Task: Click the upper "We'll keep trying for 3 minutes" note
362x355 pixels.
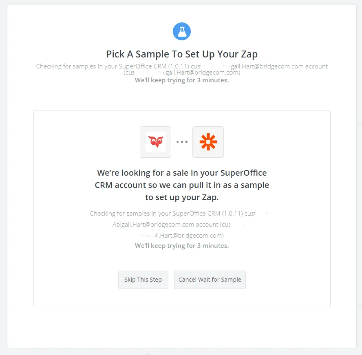Action: [182, 80]
